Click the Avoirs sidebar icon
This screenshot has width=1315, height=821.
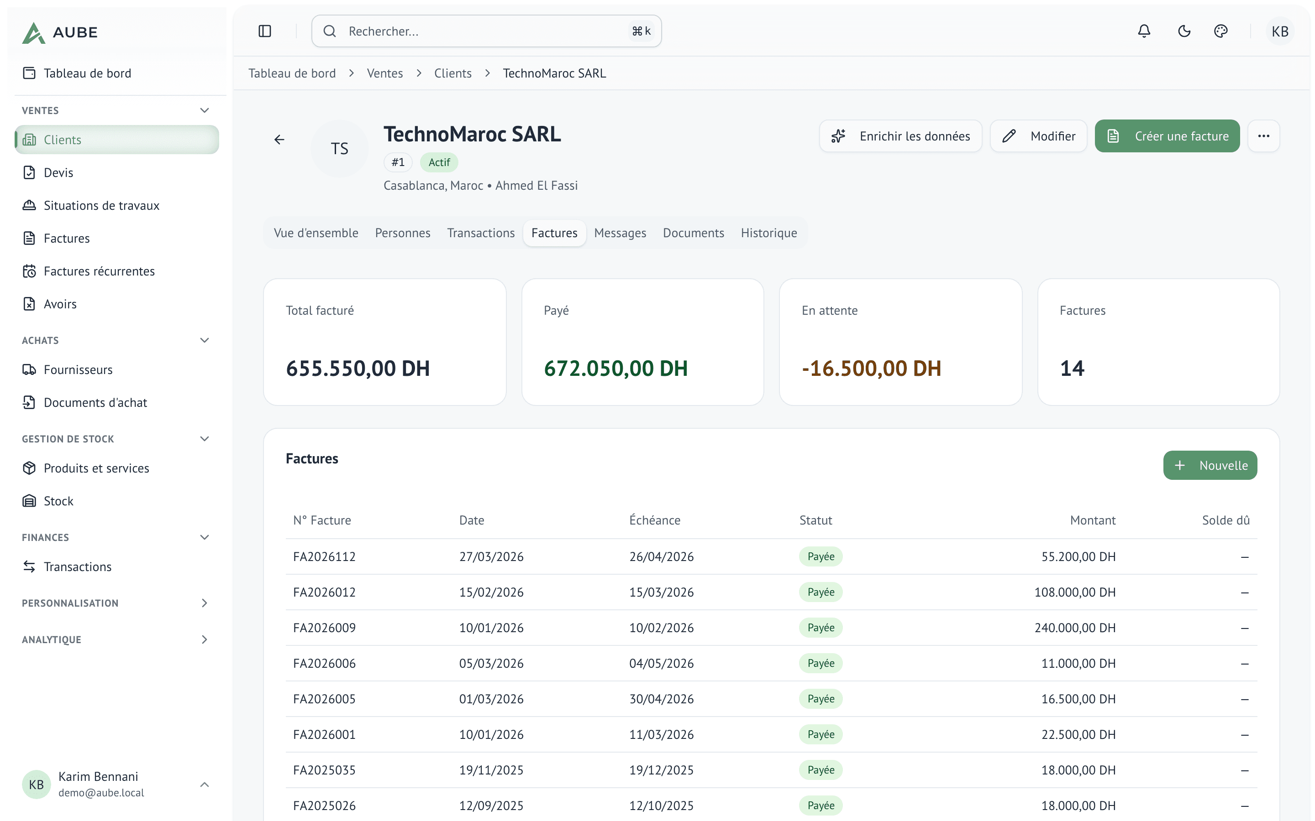tap(29, 304)
